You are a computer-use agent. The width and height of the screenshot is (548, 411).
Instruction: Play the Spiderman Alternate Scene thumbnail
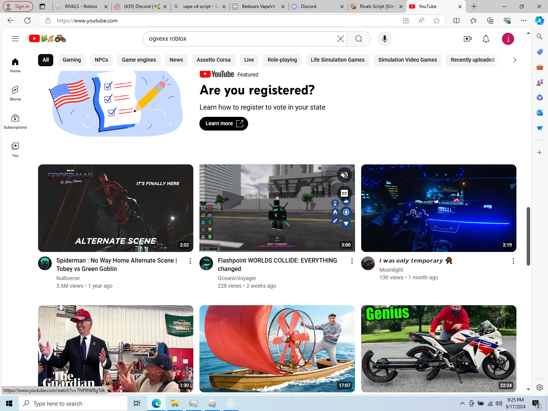(x=116, y=208)
